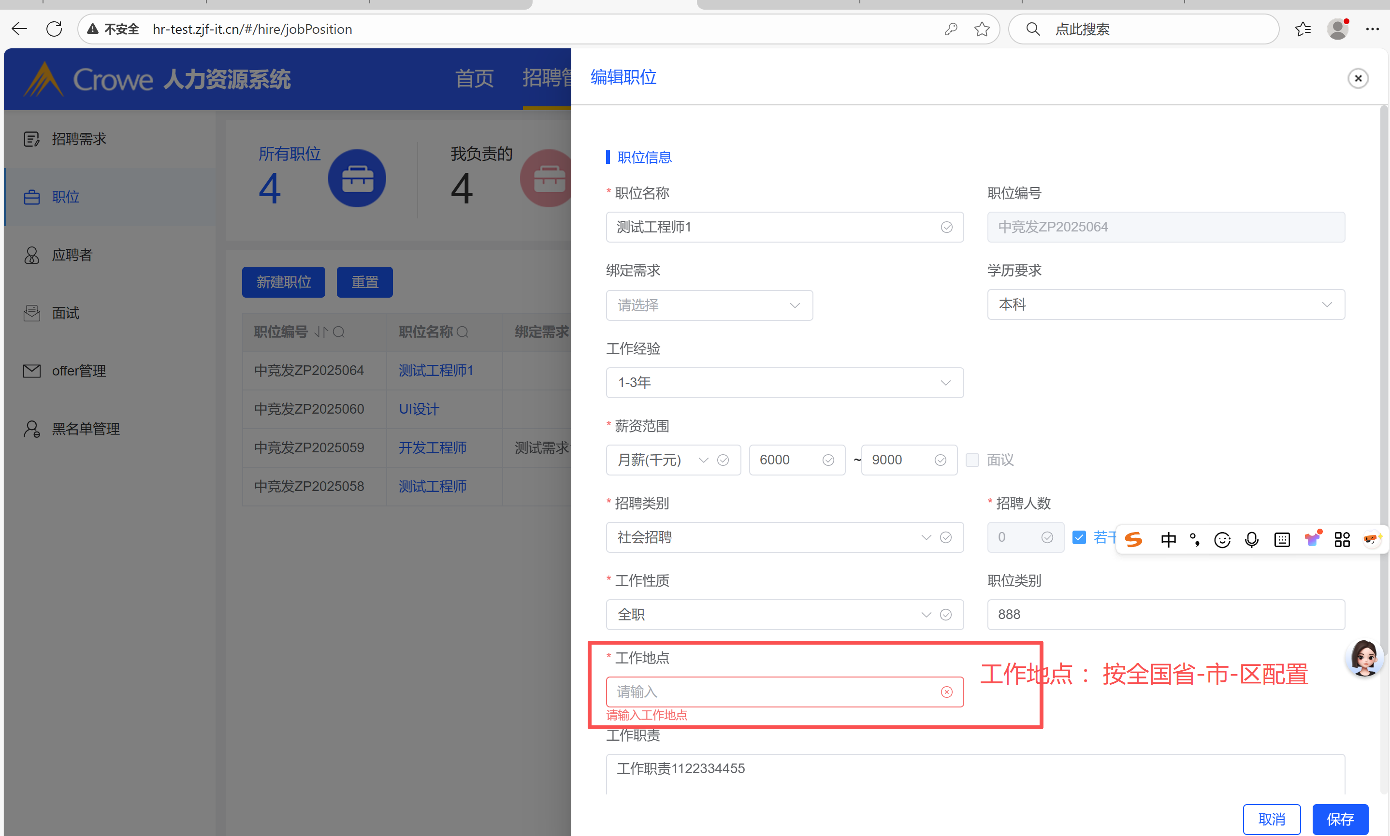1390x836 pixels.
Task: Open the 工作经验 dropdown showing 1-3年
Action: click(784, 383)
